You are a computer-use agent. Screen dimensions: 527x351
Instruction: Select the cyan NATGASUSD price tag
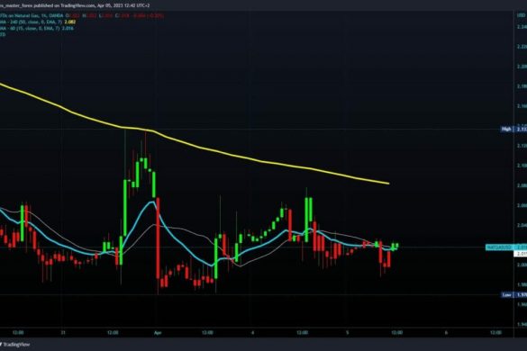click(x=499, y=247)
